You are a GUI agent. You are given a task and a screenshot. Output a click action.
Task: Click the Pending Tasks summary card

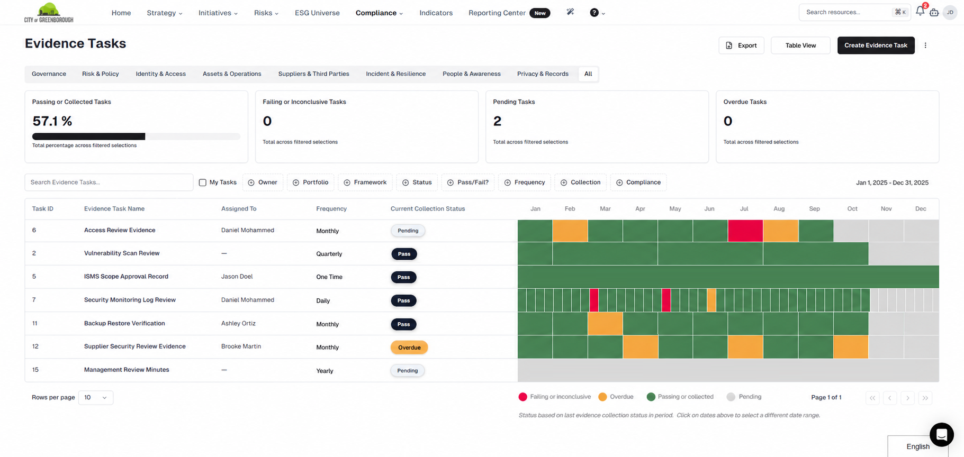pos(597,127)
